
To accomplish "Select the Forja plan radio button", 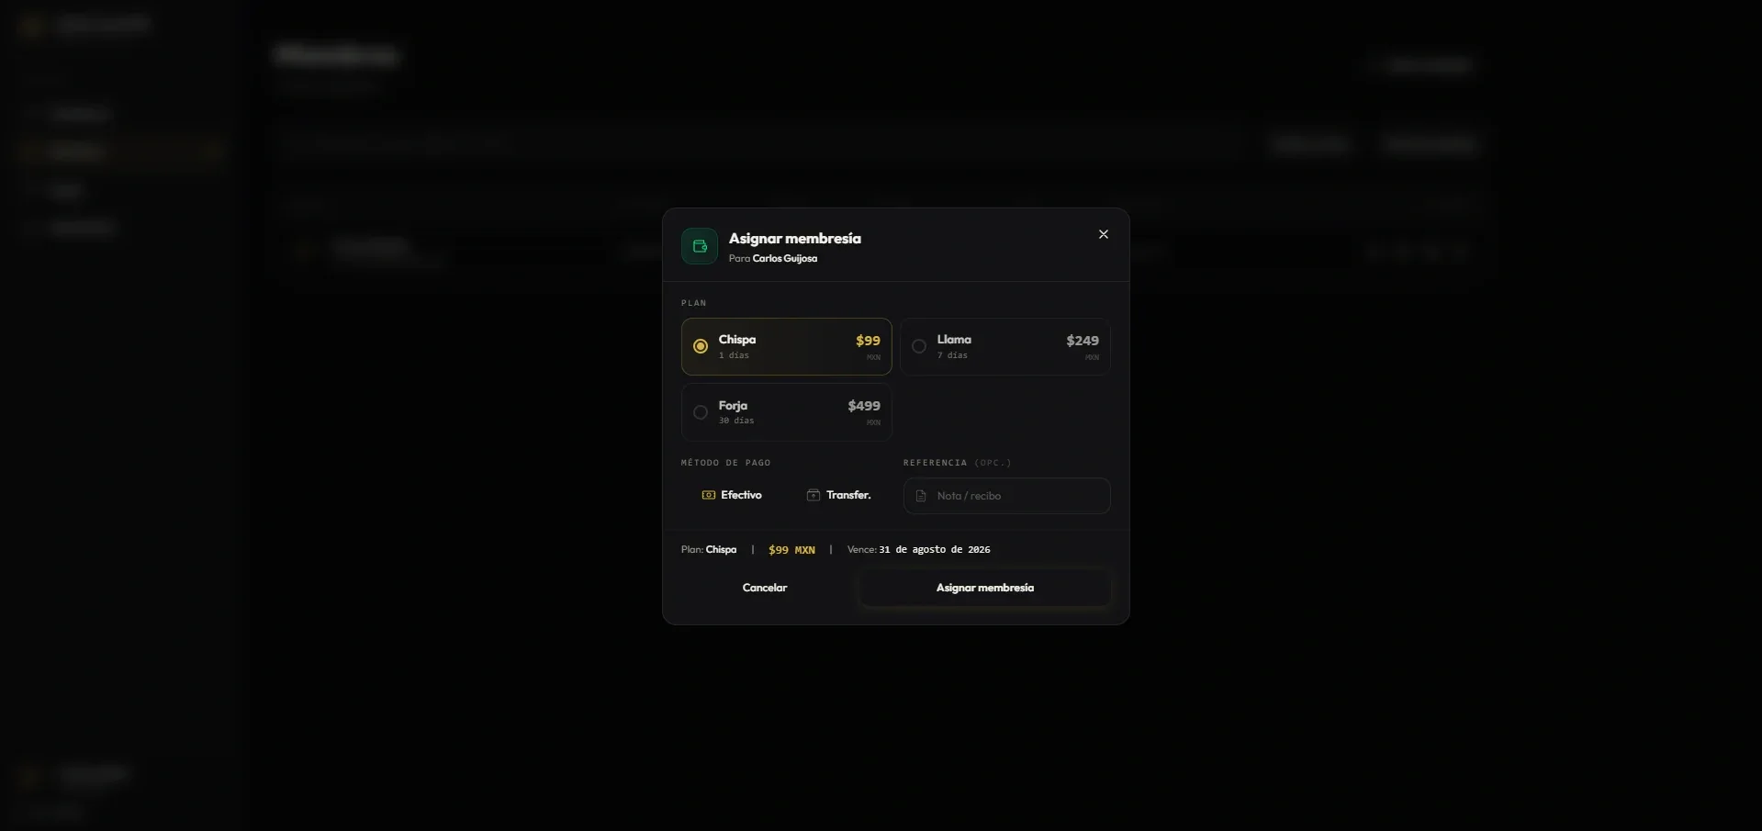I will pos(701,412).
